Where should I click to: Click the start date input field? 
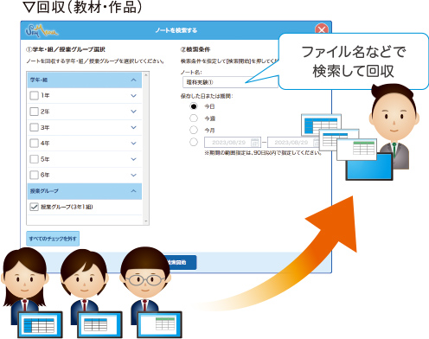click(x=233, y=143)
